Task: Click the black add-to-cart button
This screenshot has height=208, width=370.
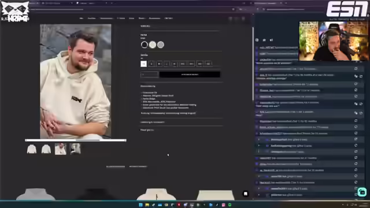Action: pos(190,75)
